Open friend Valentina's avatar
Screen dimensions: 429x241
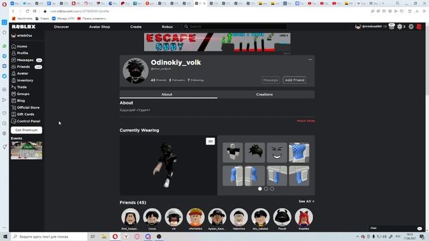click(x=239, y=217)
